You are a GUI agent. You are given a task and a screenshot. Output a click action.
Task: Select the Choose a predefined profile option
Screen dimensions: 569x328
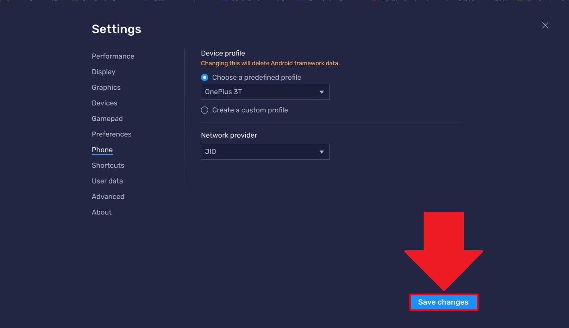205,77
